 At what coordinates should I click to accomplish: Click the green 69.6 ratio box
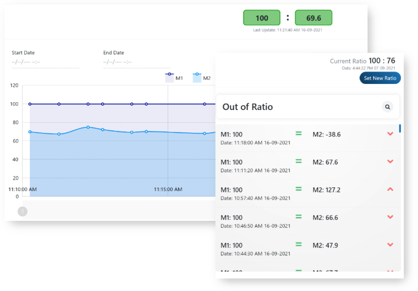[313, 18]
